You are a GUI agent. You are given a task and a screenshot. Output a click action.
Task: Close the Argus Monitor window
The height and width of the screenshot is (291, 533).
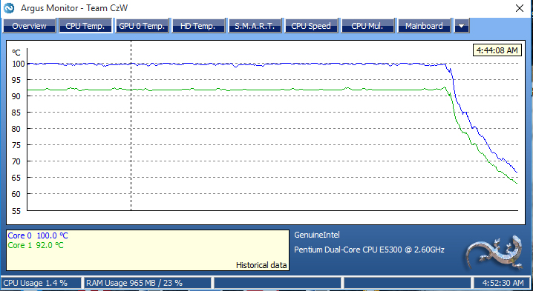520,8
